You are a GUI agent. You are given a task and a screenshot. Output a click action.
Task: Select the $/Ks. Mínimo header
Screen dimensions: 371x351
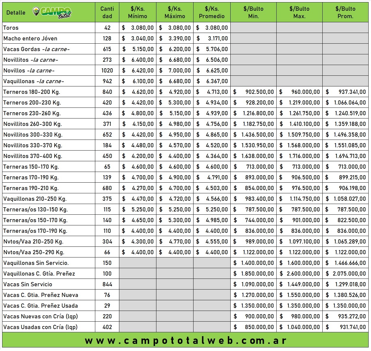137,12
